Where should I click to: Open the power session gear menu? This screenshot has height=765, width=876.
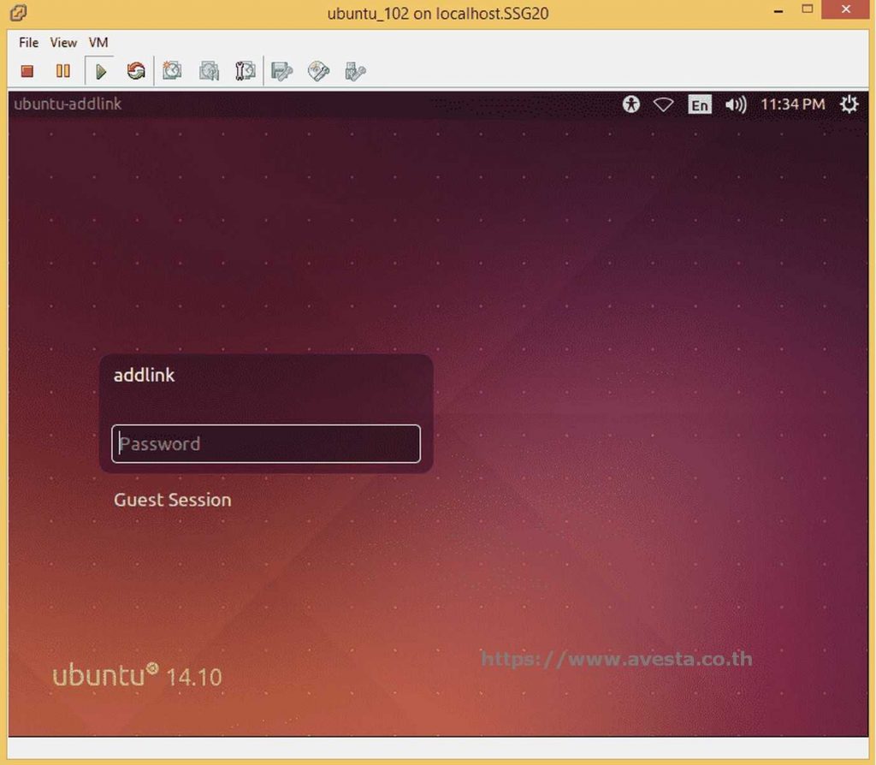pyautogui.click(x=849, y=104)
